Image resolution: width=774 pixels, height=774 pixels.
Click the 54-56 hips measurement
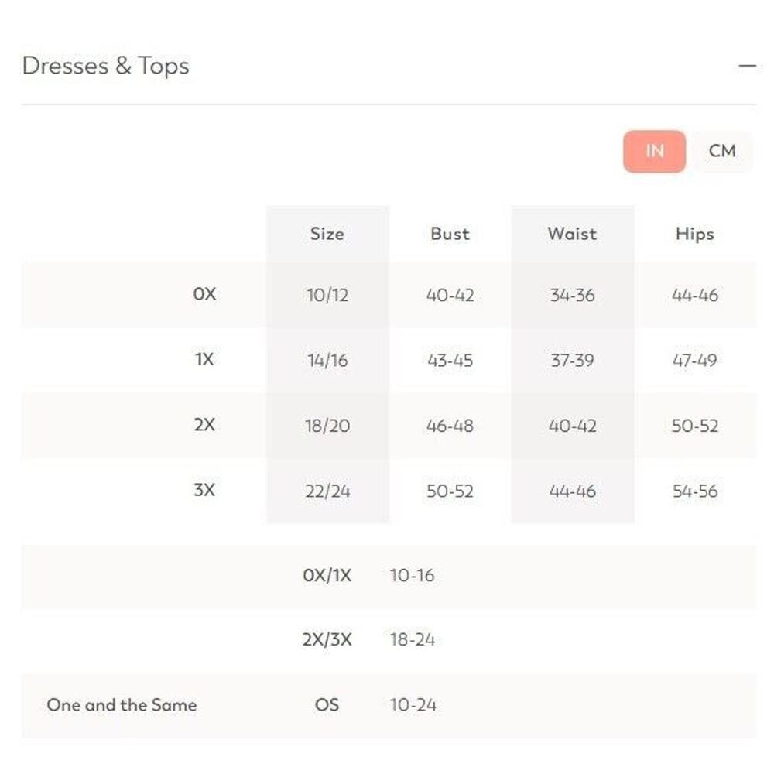pyautogui.click(x=695, y=491)
